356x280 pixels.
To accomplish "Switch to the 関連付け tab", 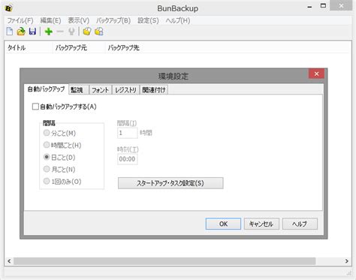I will (x=154, y=90).
